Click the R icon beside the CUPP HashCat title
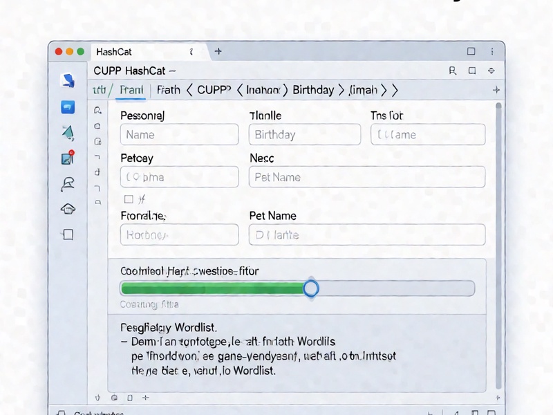Screen dimensions: 553x415 point(453,71)
